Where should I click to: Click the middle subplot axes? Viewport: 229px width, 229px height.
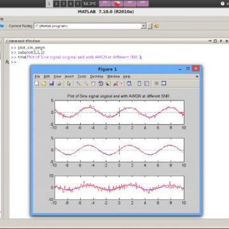(119, 150)
